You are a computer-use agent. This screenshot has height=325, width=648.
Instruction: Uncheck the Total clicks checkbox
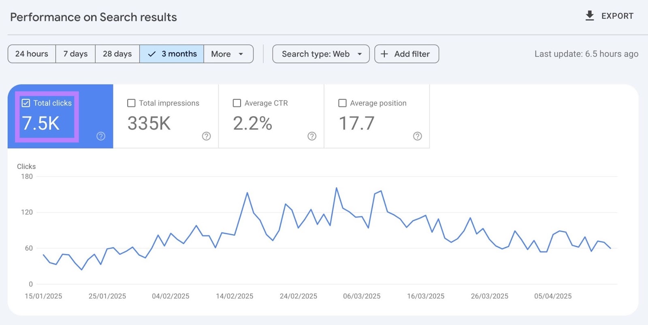coord(26,103)
